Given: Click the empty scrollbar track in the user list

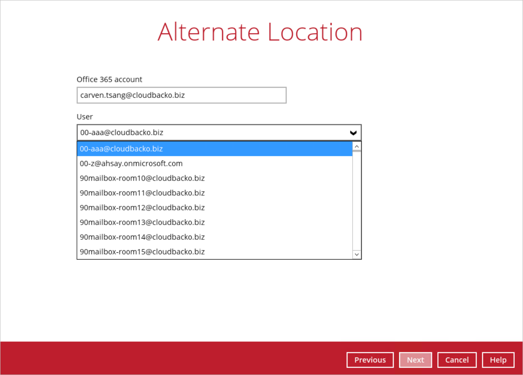Looking at the screenshot, I should (x=357, y=202).
